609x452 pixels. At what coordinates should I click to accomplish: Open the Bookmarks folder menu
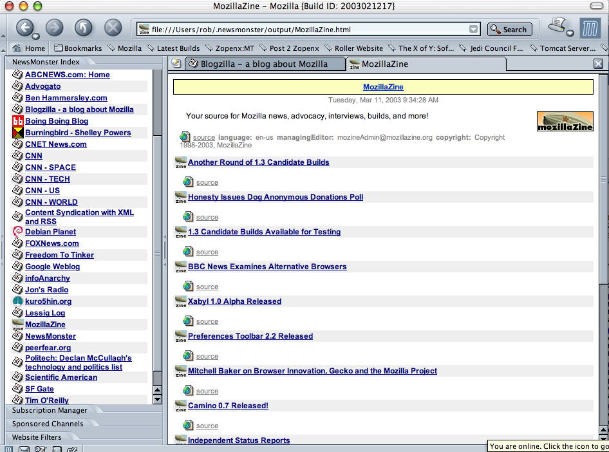click(x=78, y=48)
